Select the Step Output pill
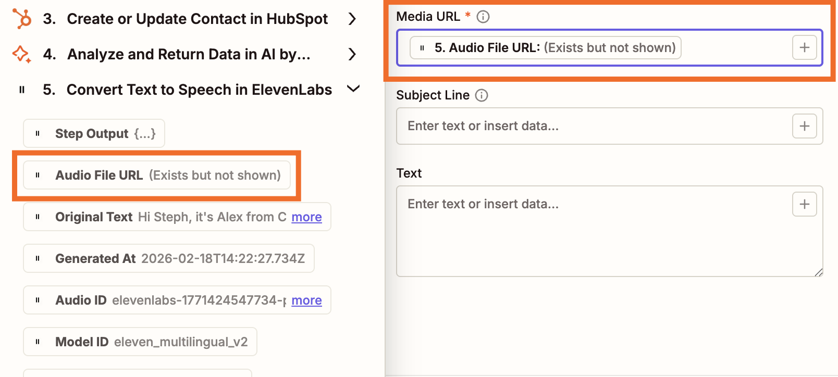 pyautogui.click(x=94, y=133)
